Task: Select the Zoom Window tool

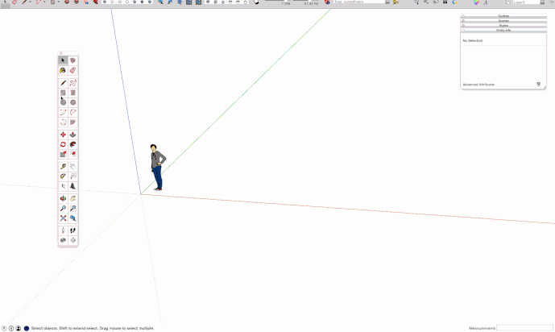Action: click(x=73, y=209)
